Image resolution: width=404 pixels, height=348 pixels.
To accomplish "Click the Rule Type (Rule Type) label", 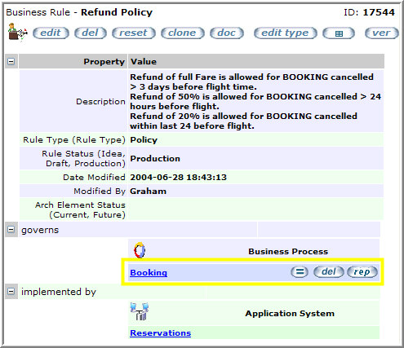I will point(74,140).
